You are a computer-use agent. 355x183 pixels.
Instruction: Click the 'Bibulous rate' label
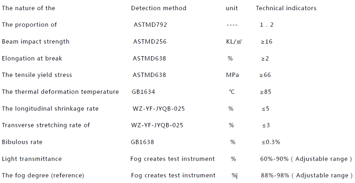22,142
